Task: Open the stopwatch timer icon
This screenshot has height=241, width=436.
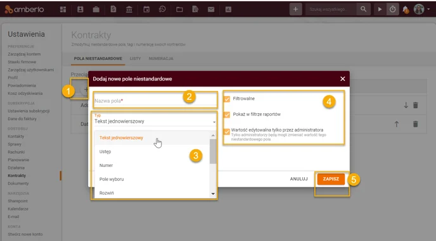Action: pyautogui.click(x=393, y=9)
